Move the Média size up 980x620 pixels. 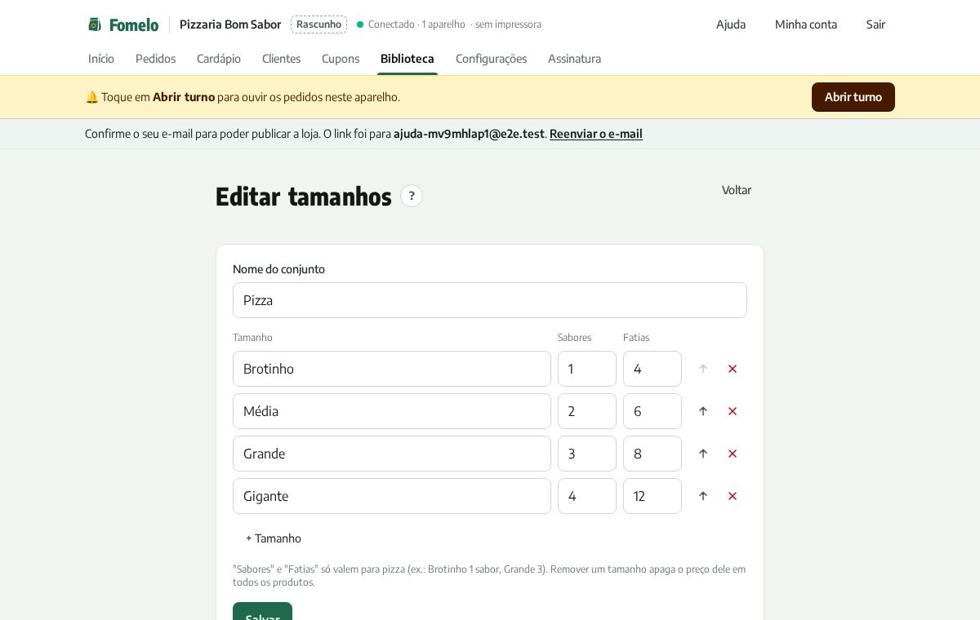point(703,411)
